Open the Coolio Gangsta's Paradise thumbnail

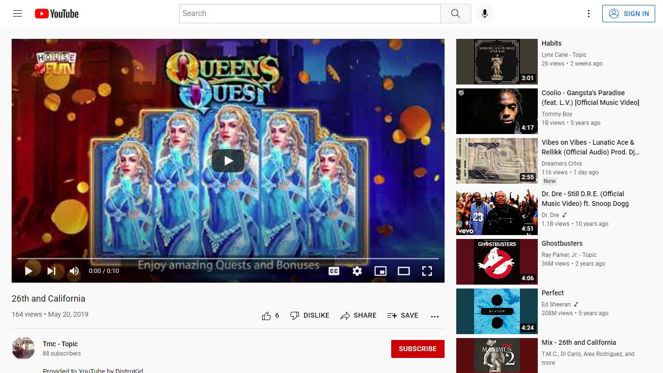click(497, 111)
